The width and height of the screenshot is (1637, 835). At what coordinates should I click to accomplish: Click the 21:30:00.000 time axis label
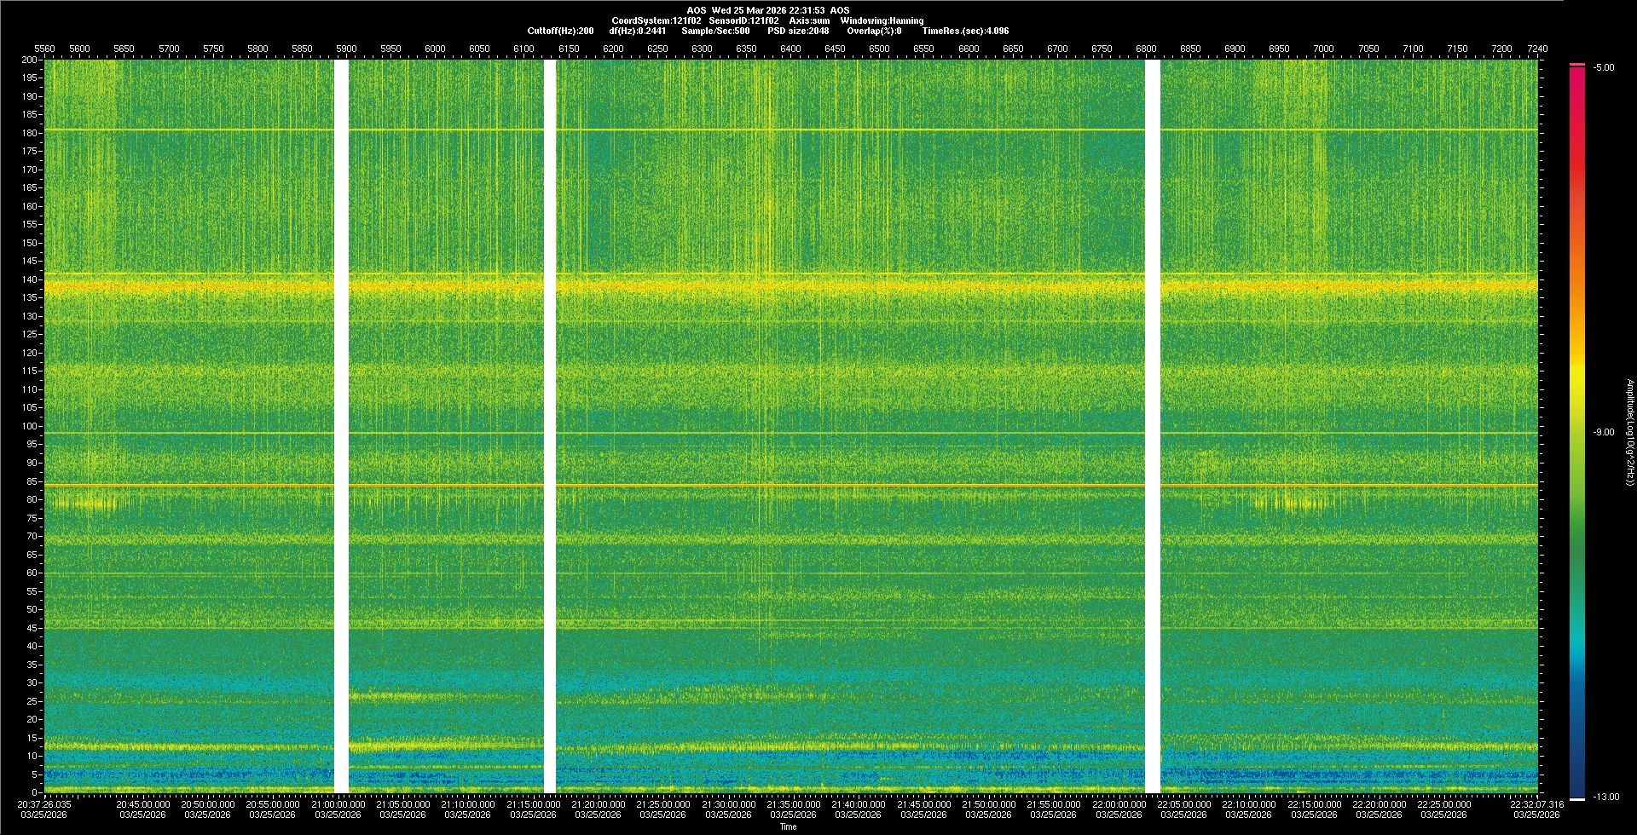[728, 804]
